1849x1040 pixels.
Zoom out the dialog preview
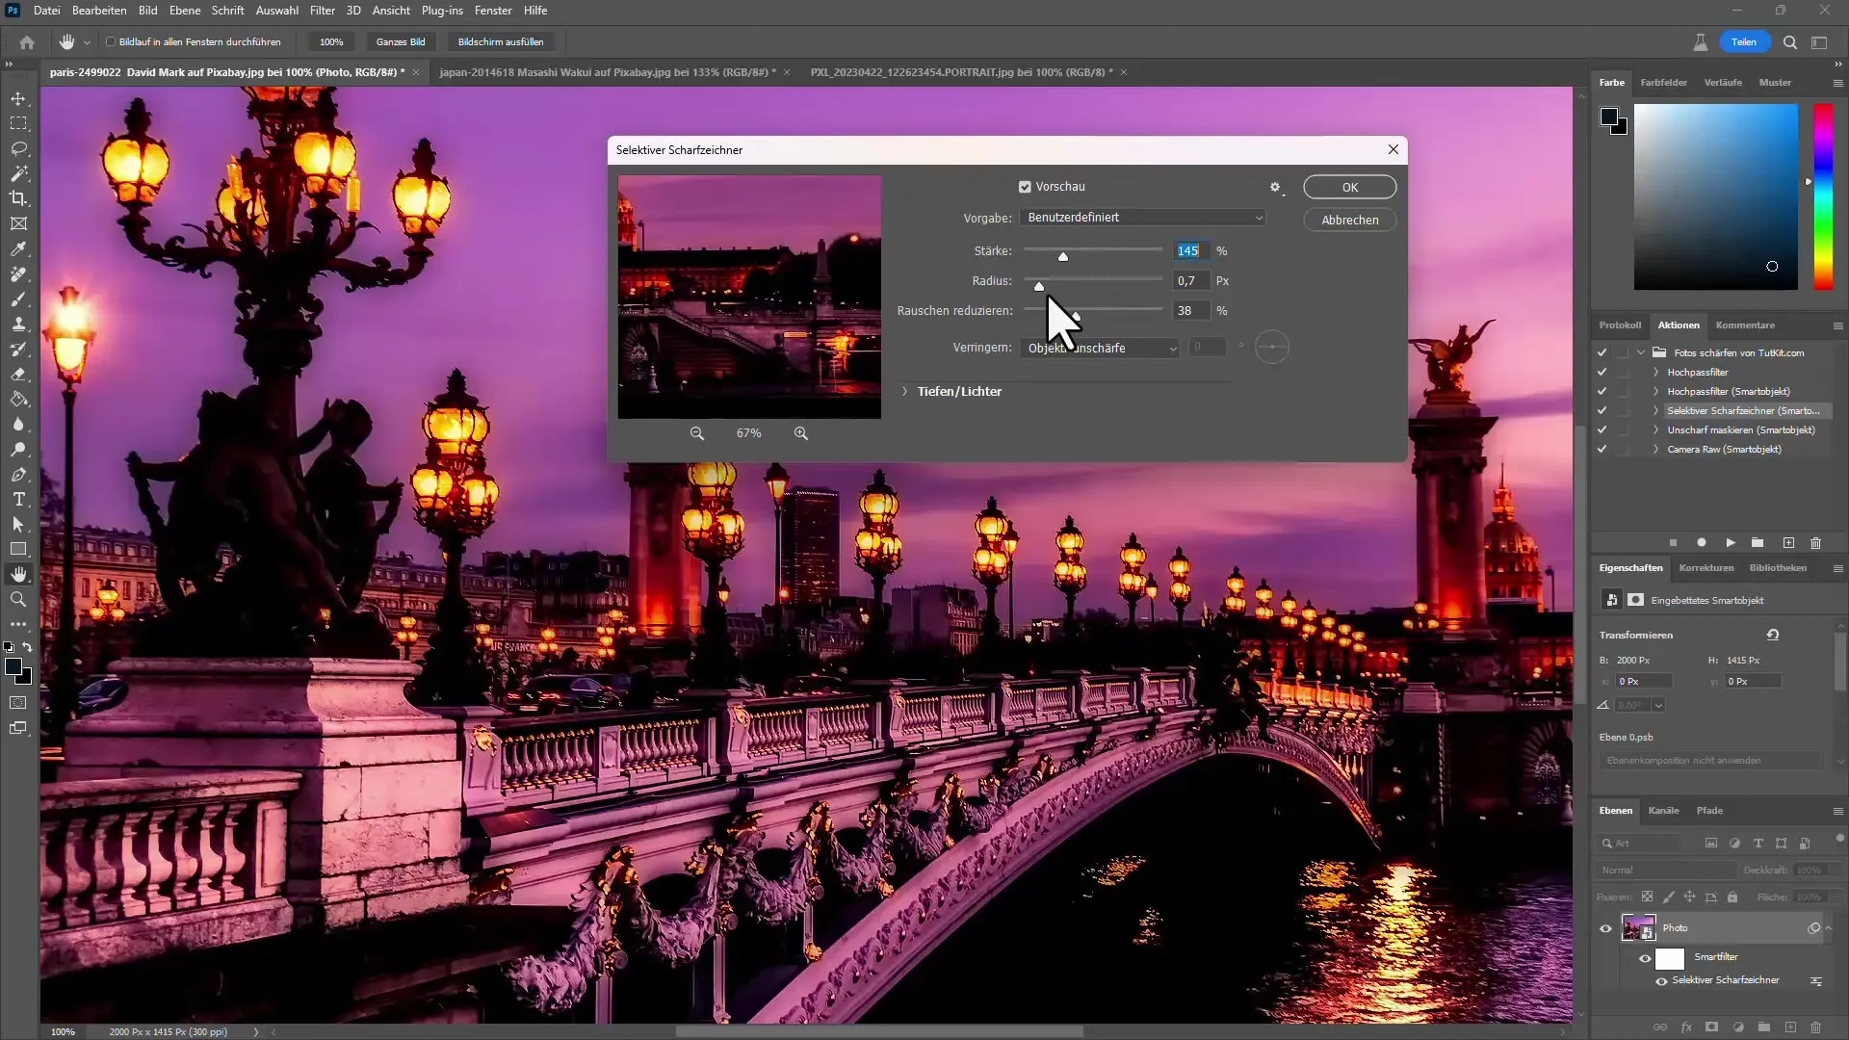[697, 433]
